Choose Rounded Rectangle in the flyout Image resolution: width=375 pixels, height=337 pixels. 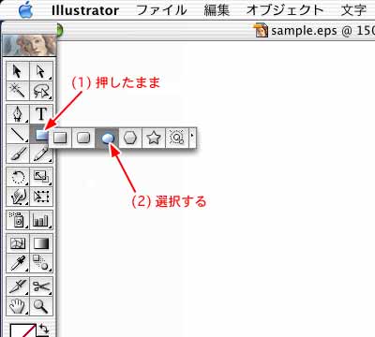pos(83,138)
